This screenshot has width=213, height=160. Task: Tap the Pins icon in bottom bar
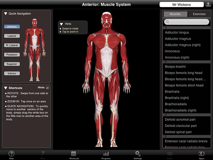pyautogui.click(x=43, y=154)
